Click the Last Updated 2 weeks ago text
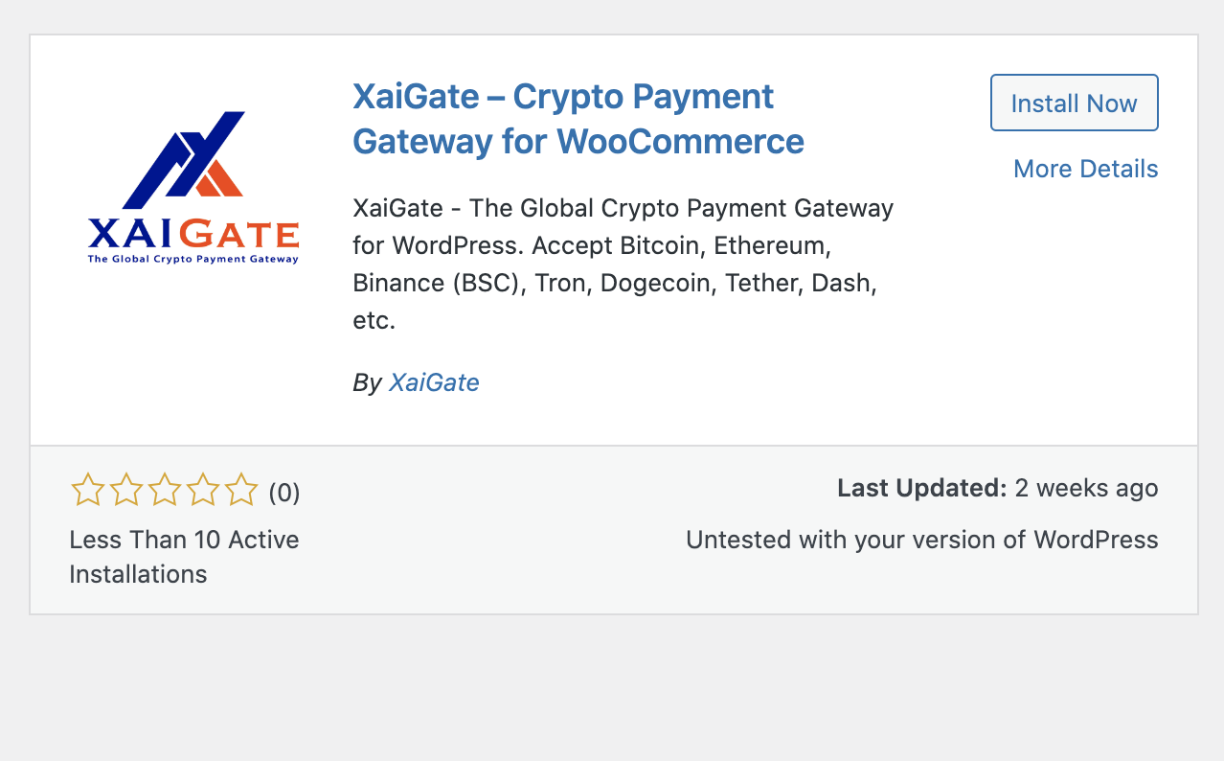The image size is (1224, 761). (x=997, y=488)
